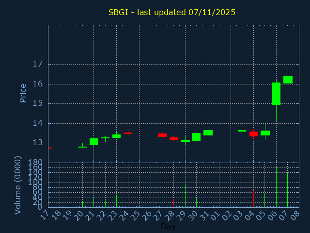Select the green candlestick for day 30
This screenshot has width=310, height=233.
pyautogui.click(x=196, y=137)
